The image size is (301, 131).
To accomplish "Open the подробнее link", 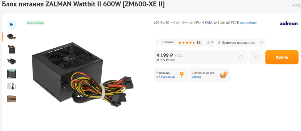I will tap(248, 23).
